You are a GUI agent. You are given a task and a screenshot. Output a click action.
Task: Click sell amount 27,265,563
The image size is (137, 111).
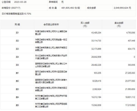tap(130, 73)
